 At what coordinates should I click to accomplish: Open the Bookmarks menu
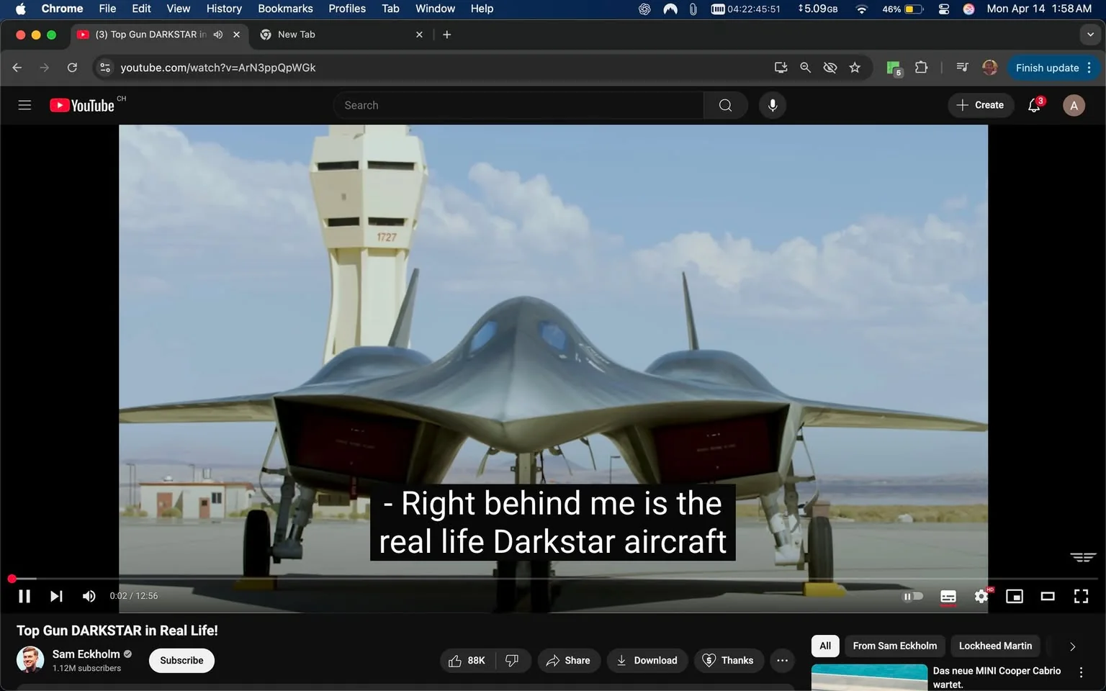(x=285, y=9)
